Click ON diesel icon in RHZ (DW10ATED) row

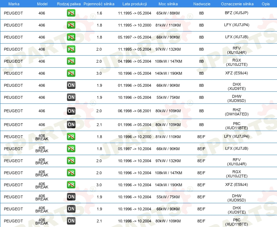tap(71, 111)
